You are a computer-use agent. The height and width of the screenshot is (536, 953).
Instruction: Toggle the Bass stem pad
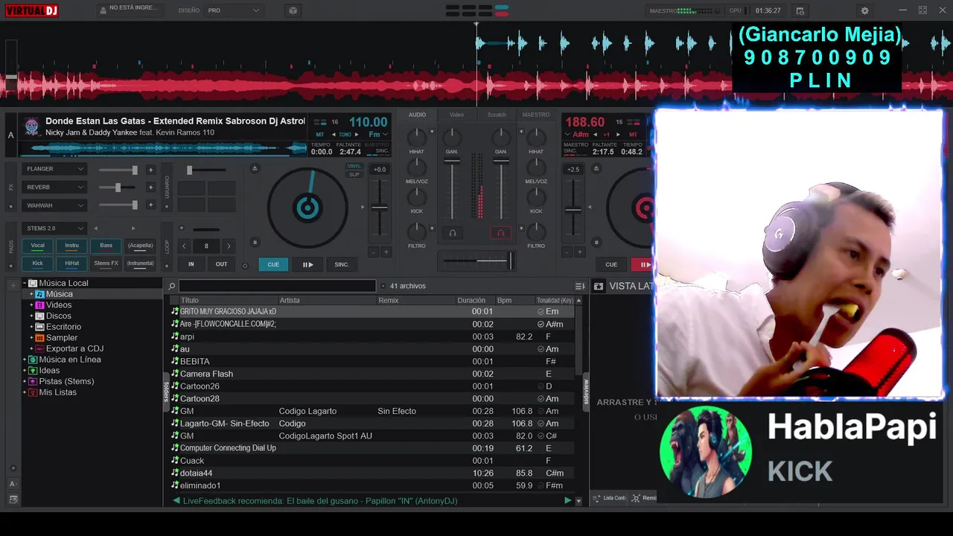[x=106, y=246]
